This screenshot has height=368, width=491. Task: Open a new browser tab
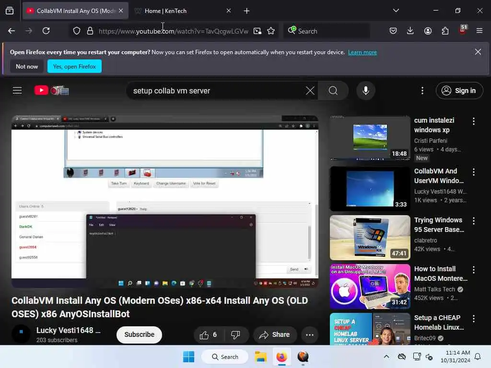(247, 11)
